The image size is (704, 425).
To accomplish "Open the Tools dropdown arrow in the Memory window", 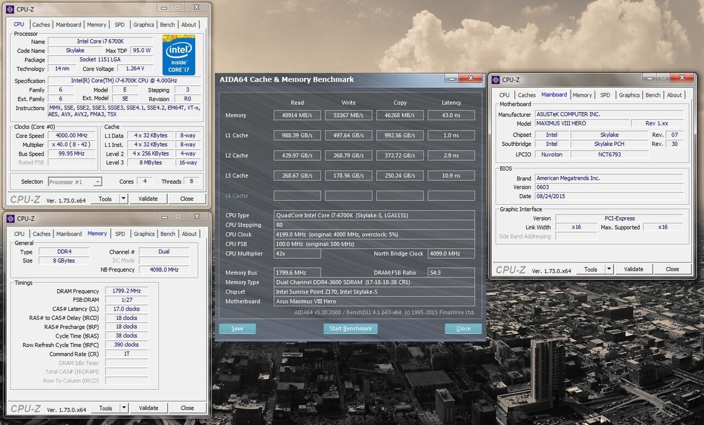I will click(124, 408).
